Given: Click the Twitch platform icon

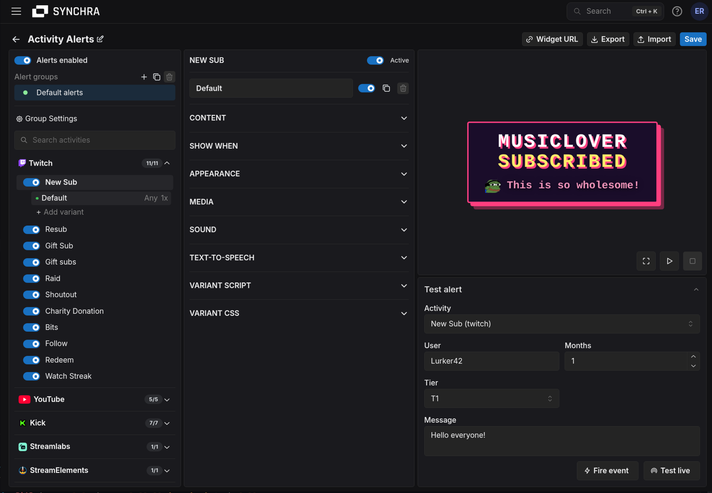Looking at the screenshot, I should coord(22,163).
